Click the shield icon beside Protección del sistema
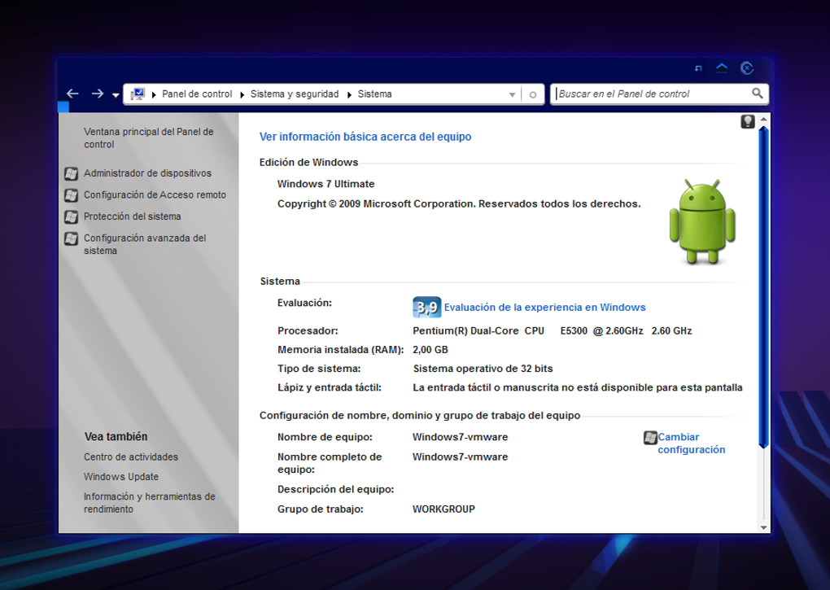This screenshot has height=590, width=830. point(72,217)
